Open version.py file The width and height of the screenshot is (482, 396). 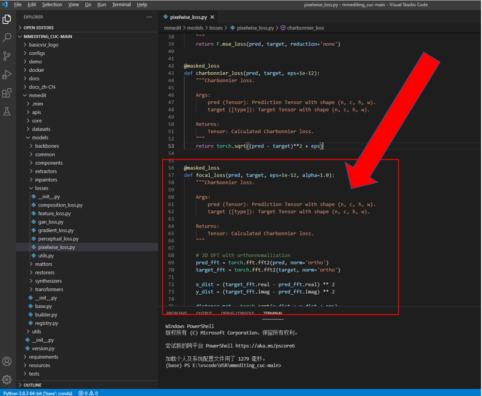pos(43,348)
